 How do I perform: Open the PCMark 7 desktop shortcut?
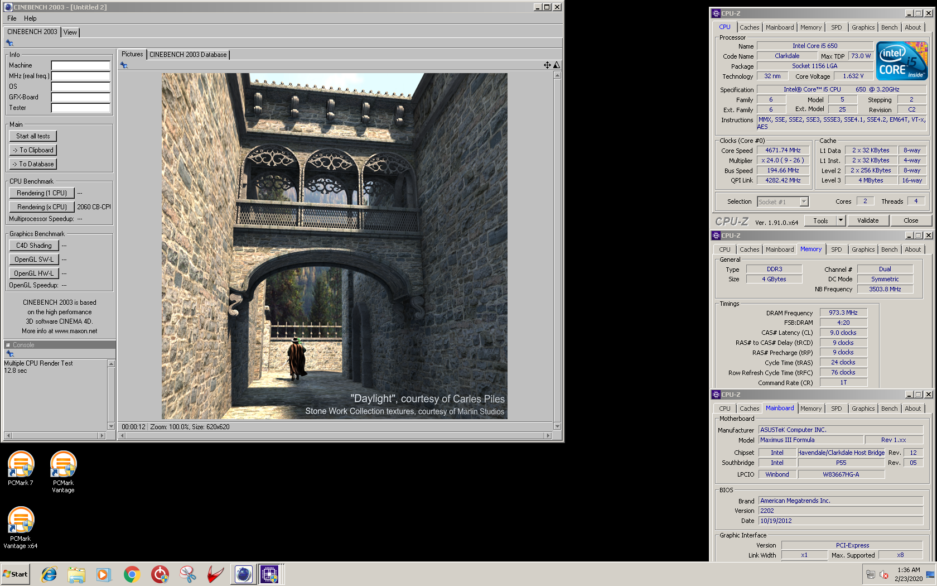21,468
